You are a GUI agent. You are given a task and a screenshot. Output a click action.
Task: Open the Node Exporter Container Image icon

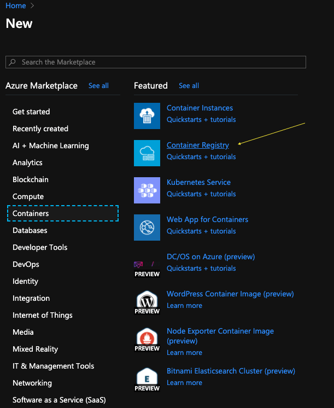[147, 340]
